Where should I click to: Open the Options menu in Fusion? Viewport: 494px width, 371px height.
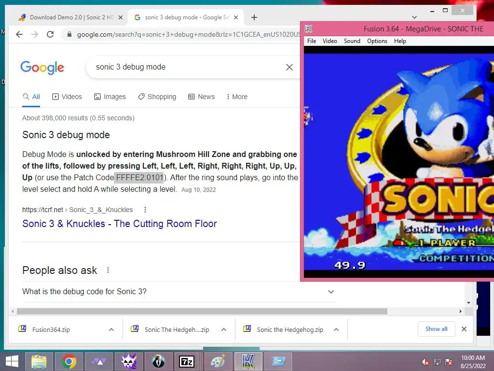[x=377, y=41]
